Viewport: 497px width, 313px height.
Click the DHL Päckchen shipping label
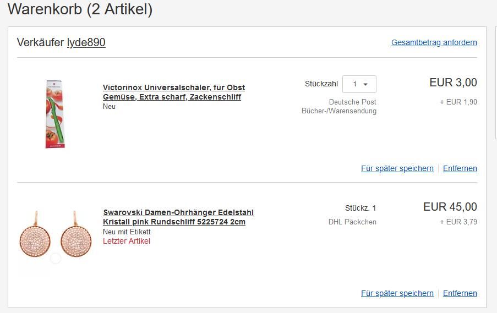pyautogui.click(x=352, y=222)
